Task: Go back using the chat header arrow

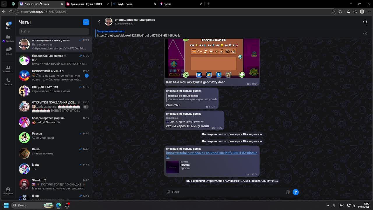Action: point(99,22)
